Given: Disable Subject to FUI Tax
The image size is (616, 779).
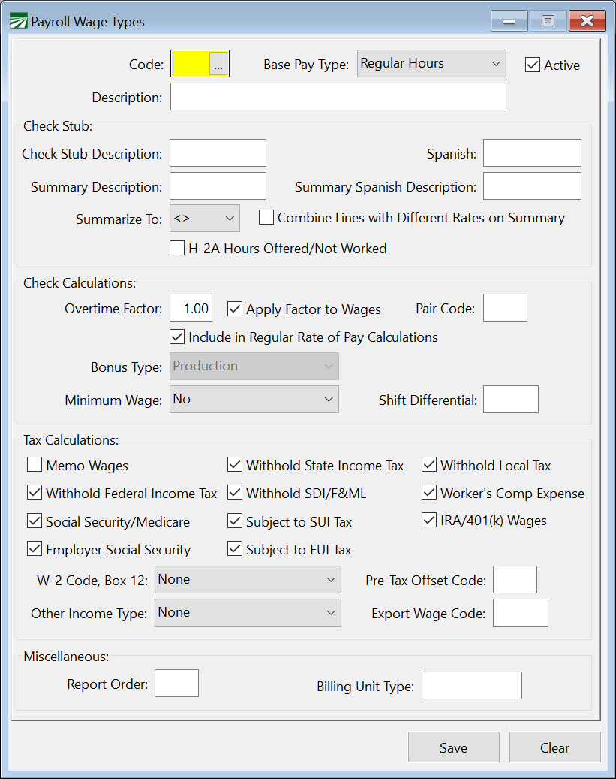Looking at the screenshot, I should (235, 548).
